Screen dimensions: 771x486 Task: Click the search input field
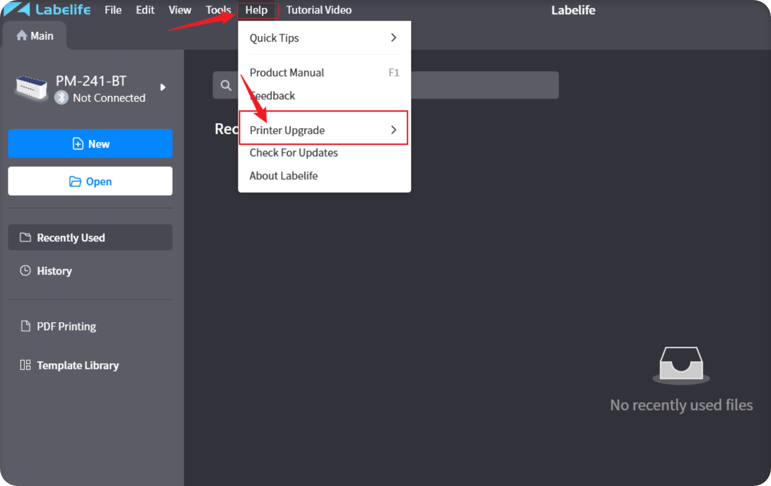(385, 85)
